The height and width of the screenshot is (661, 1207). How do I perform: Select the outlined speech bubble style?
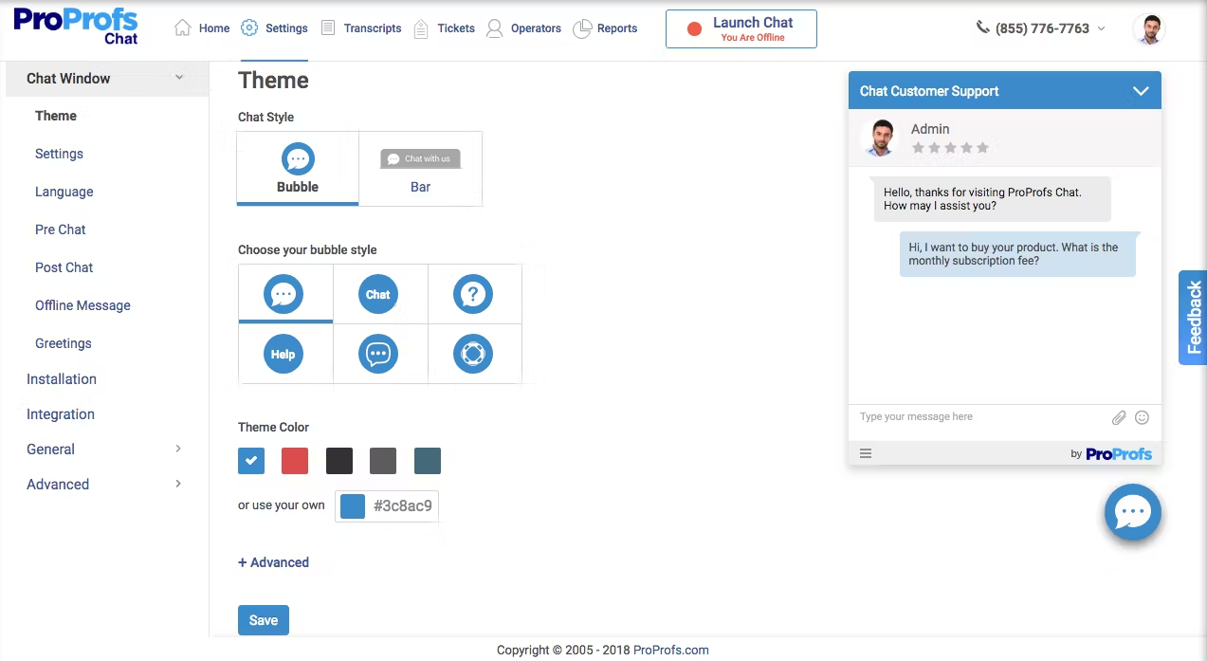point(378,354)
